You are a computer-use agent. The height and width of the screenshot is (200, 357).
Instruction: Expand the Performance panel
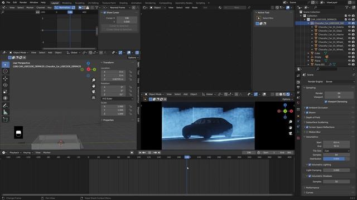coord(312,188)
